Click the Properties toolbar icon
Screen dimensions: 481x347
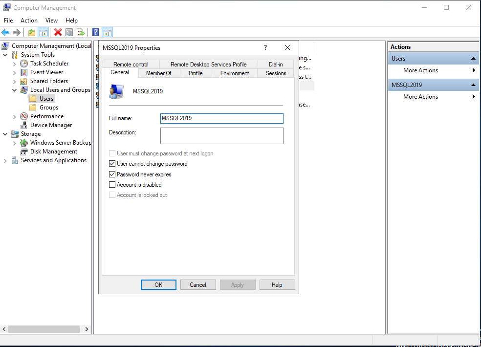(x=69, y=32)
